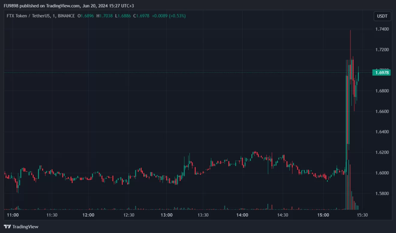Select the 13:00 time axis label
Image resolution: width=396 pixels, height=233 pixels.
click(x=166, y=215)
